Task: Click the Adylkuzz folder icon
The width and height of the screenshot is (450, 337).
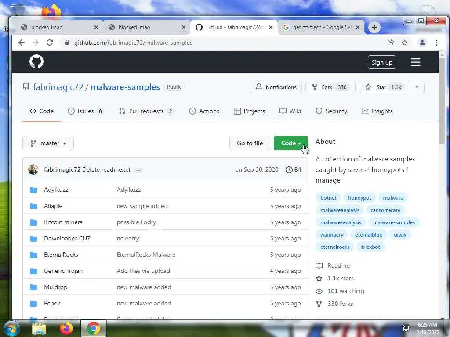Action: [33, 190]
